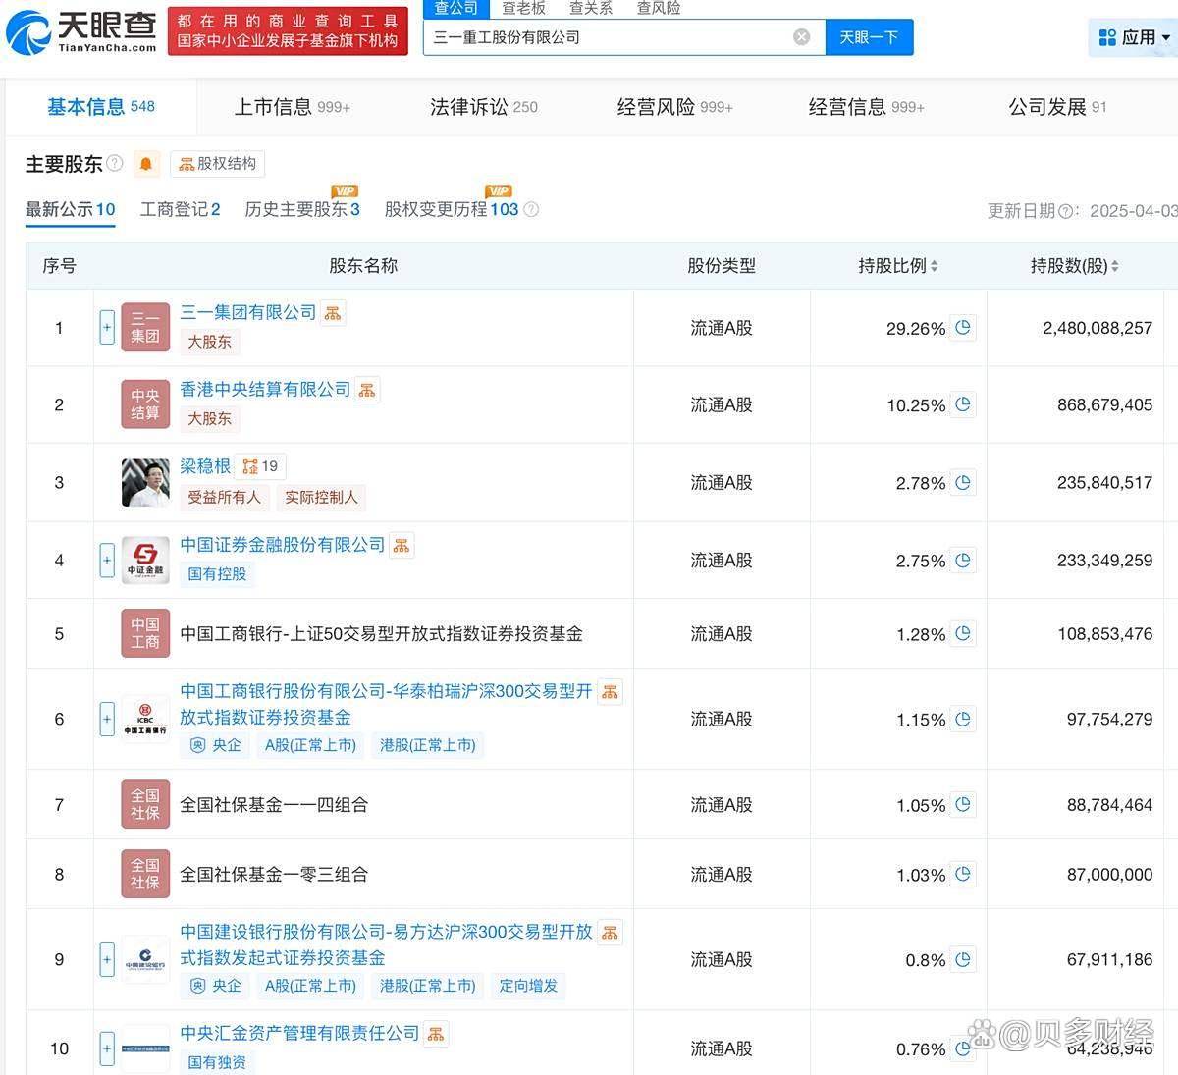
Task: Sort by 持股数(股) column
Action: tap(1074, 266)
